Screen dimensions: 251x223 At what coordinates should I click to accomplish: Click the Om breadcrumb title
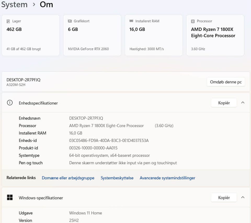click(47, 4)
